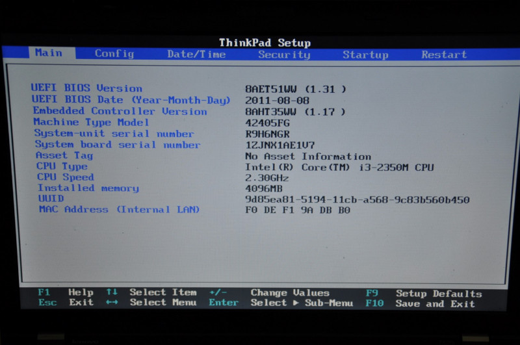This screenshot has height=345, width=520.
Task: Open the Security tab
Action: pyautogui.click(x=284, y=55)
